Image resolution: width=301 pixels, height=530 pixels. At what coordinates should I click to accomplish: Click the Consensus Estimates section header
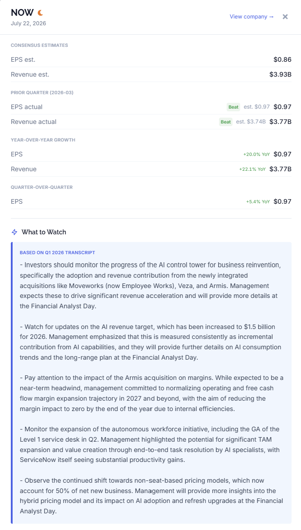tap(39, 45)
